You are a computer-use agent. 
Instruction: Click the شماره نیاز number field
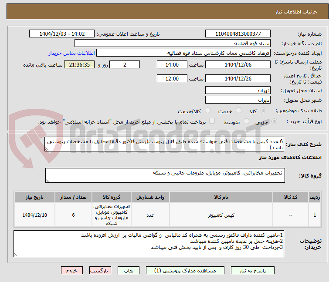pyautogui.click(x=238, y=34)
